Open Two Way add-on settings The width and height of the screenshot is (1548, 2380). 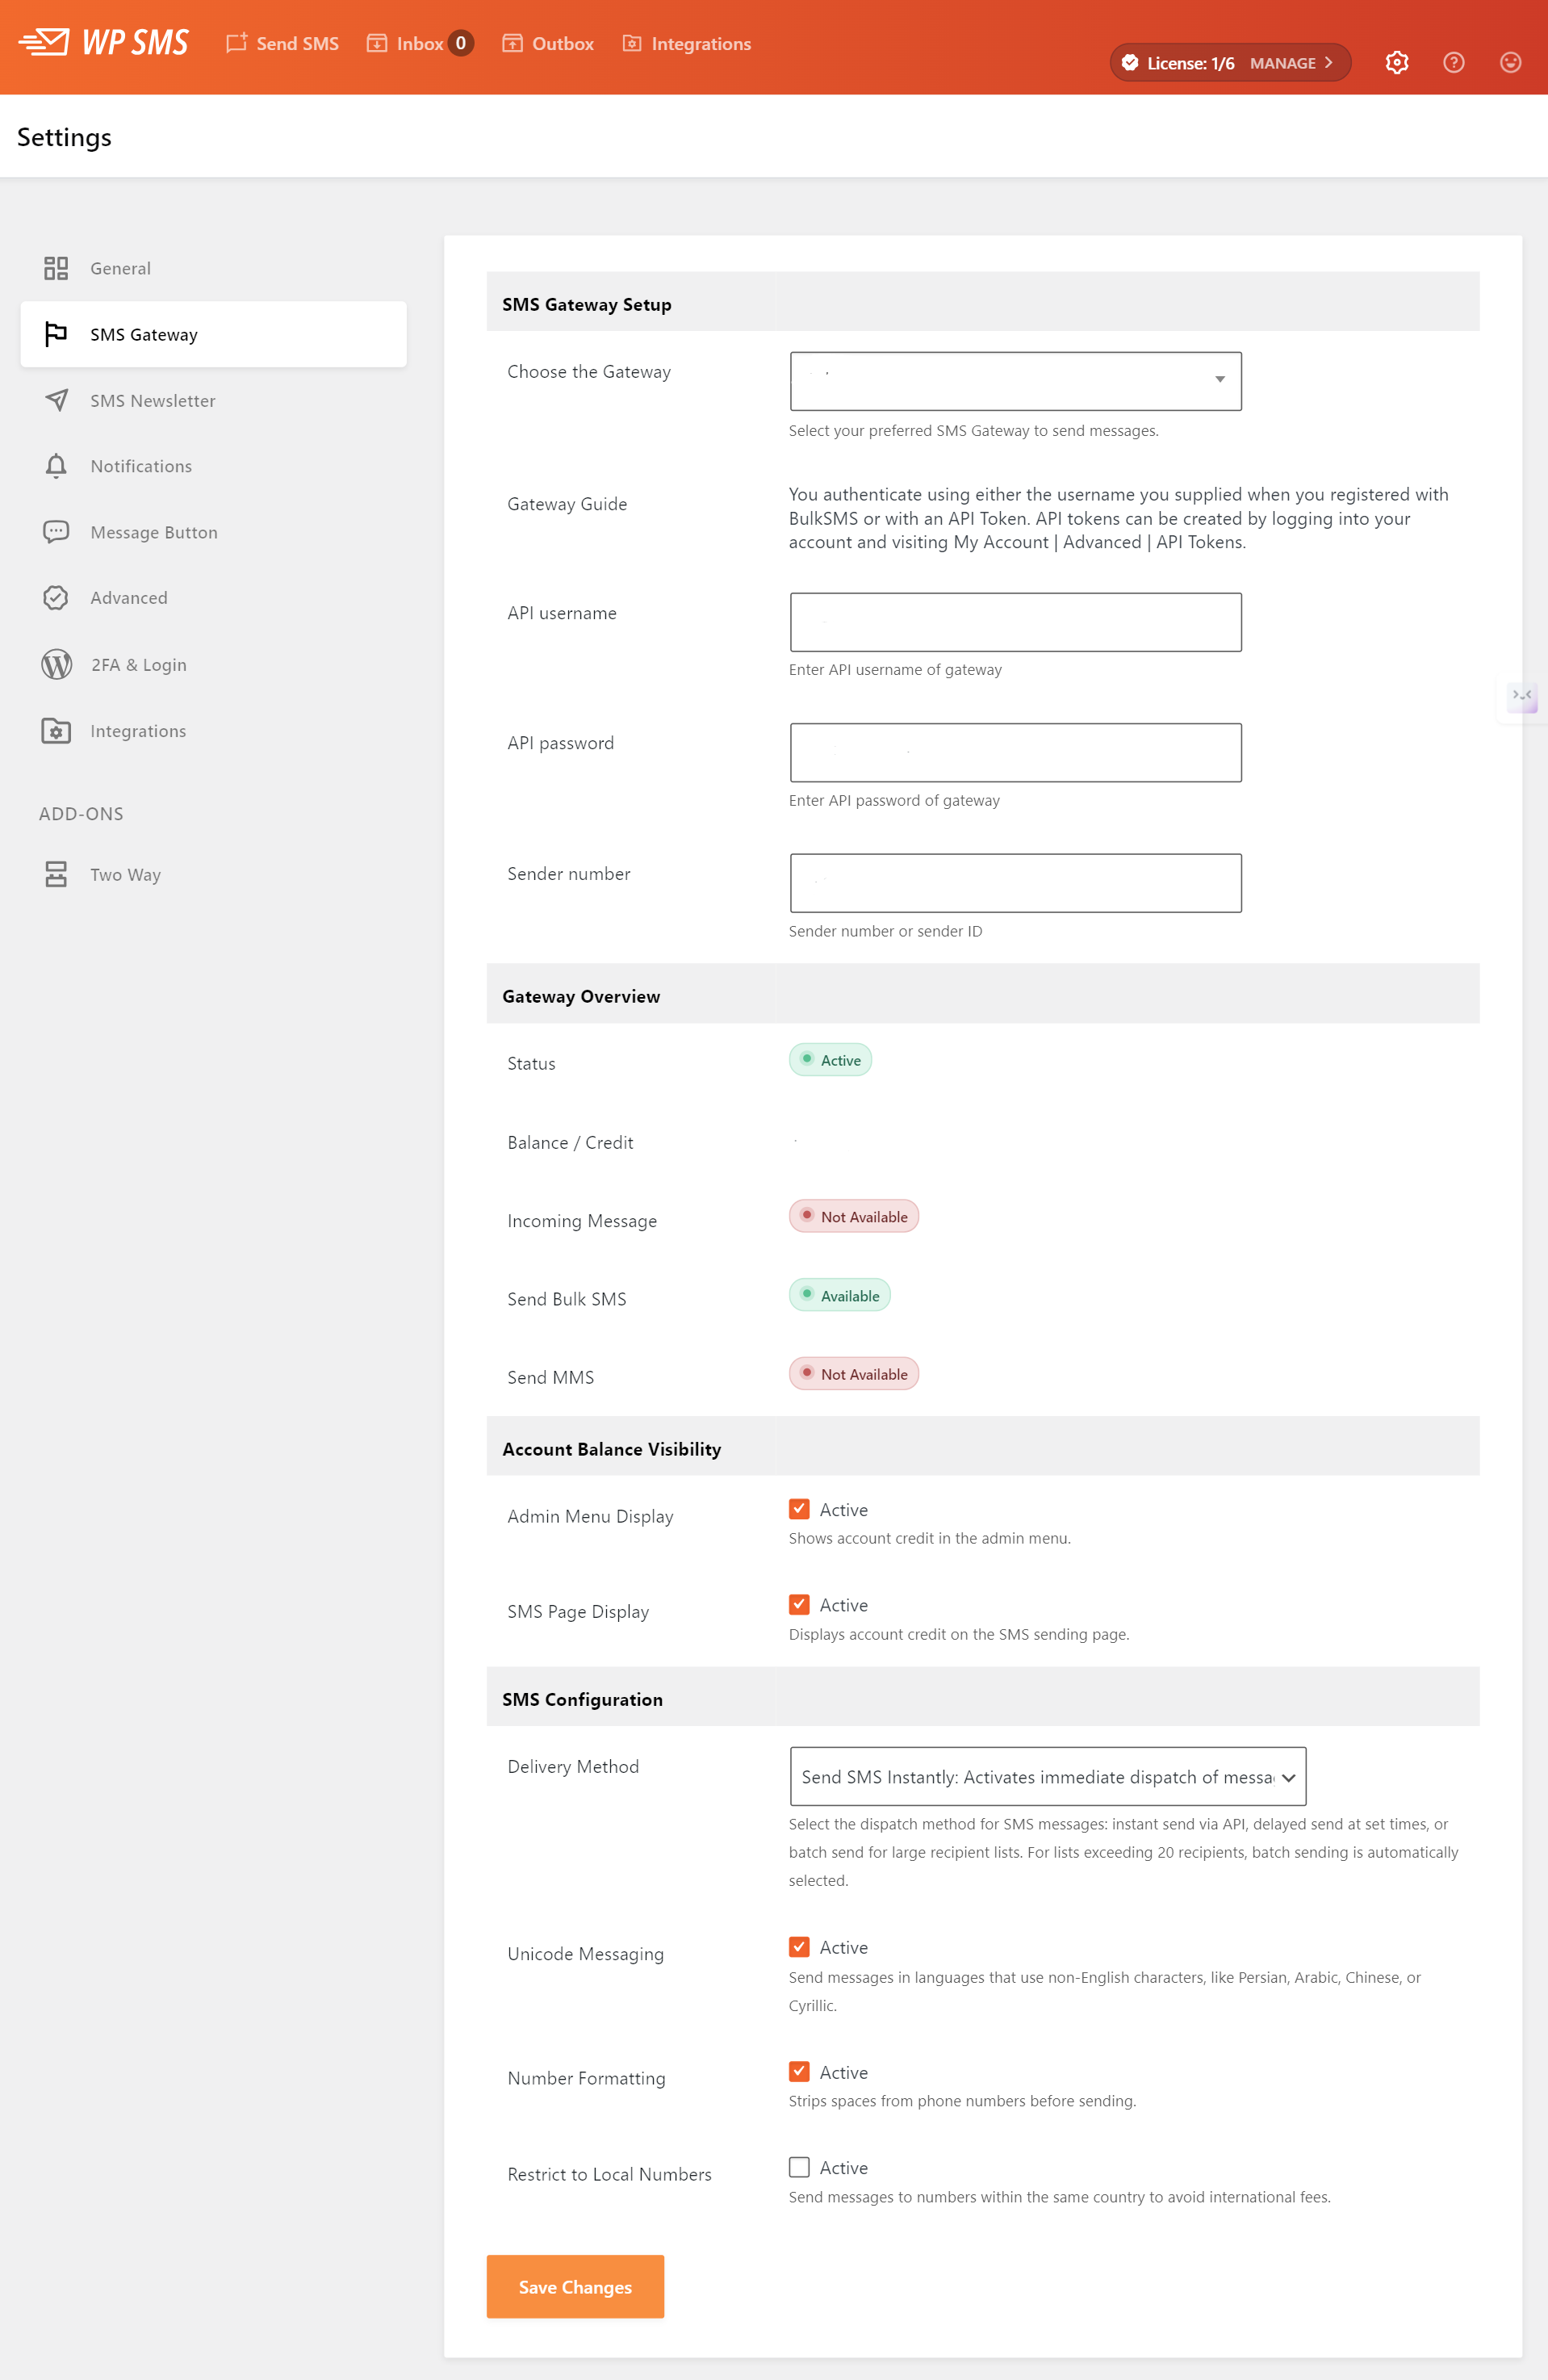click(213, 874)
